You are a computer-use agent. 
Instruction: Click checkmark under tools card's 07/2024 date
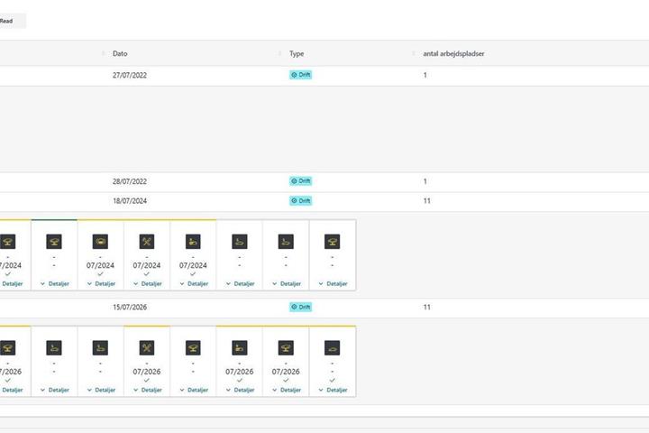point(147,274)
